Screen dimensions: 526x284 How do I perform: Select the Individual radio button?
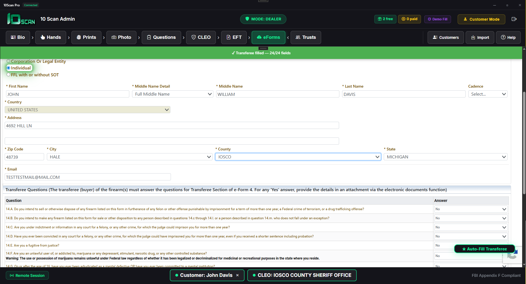9,68
